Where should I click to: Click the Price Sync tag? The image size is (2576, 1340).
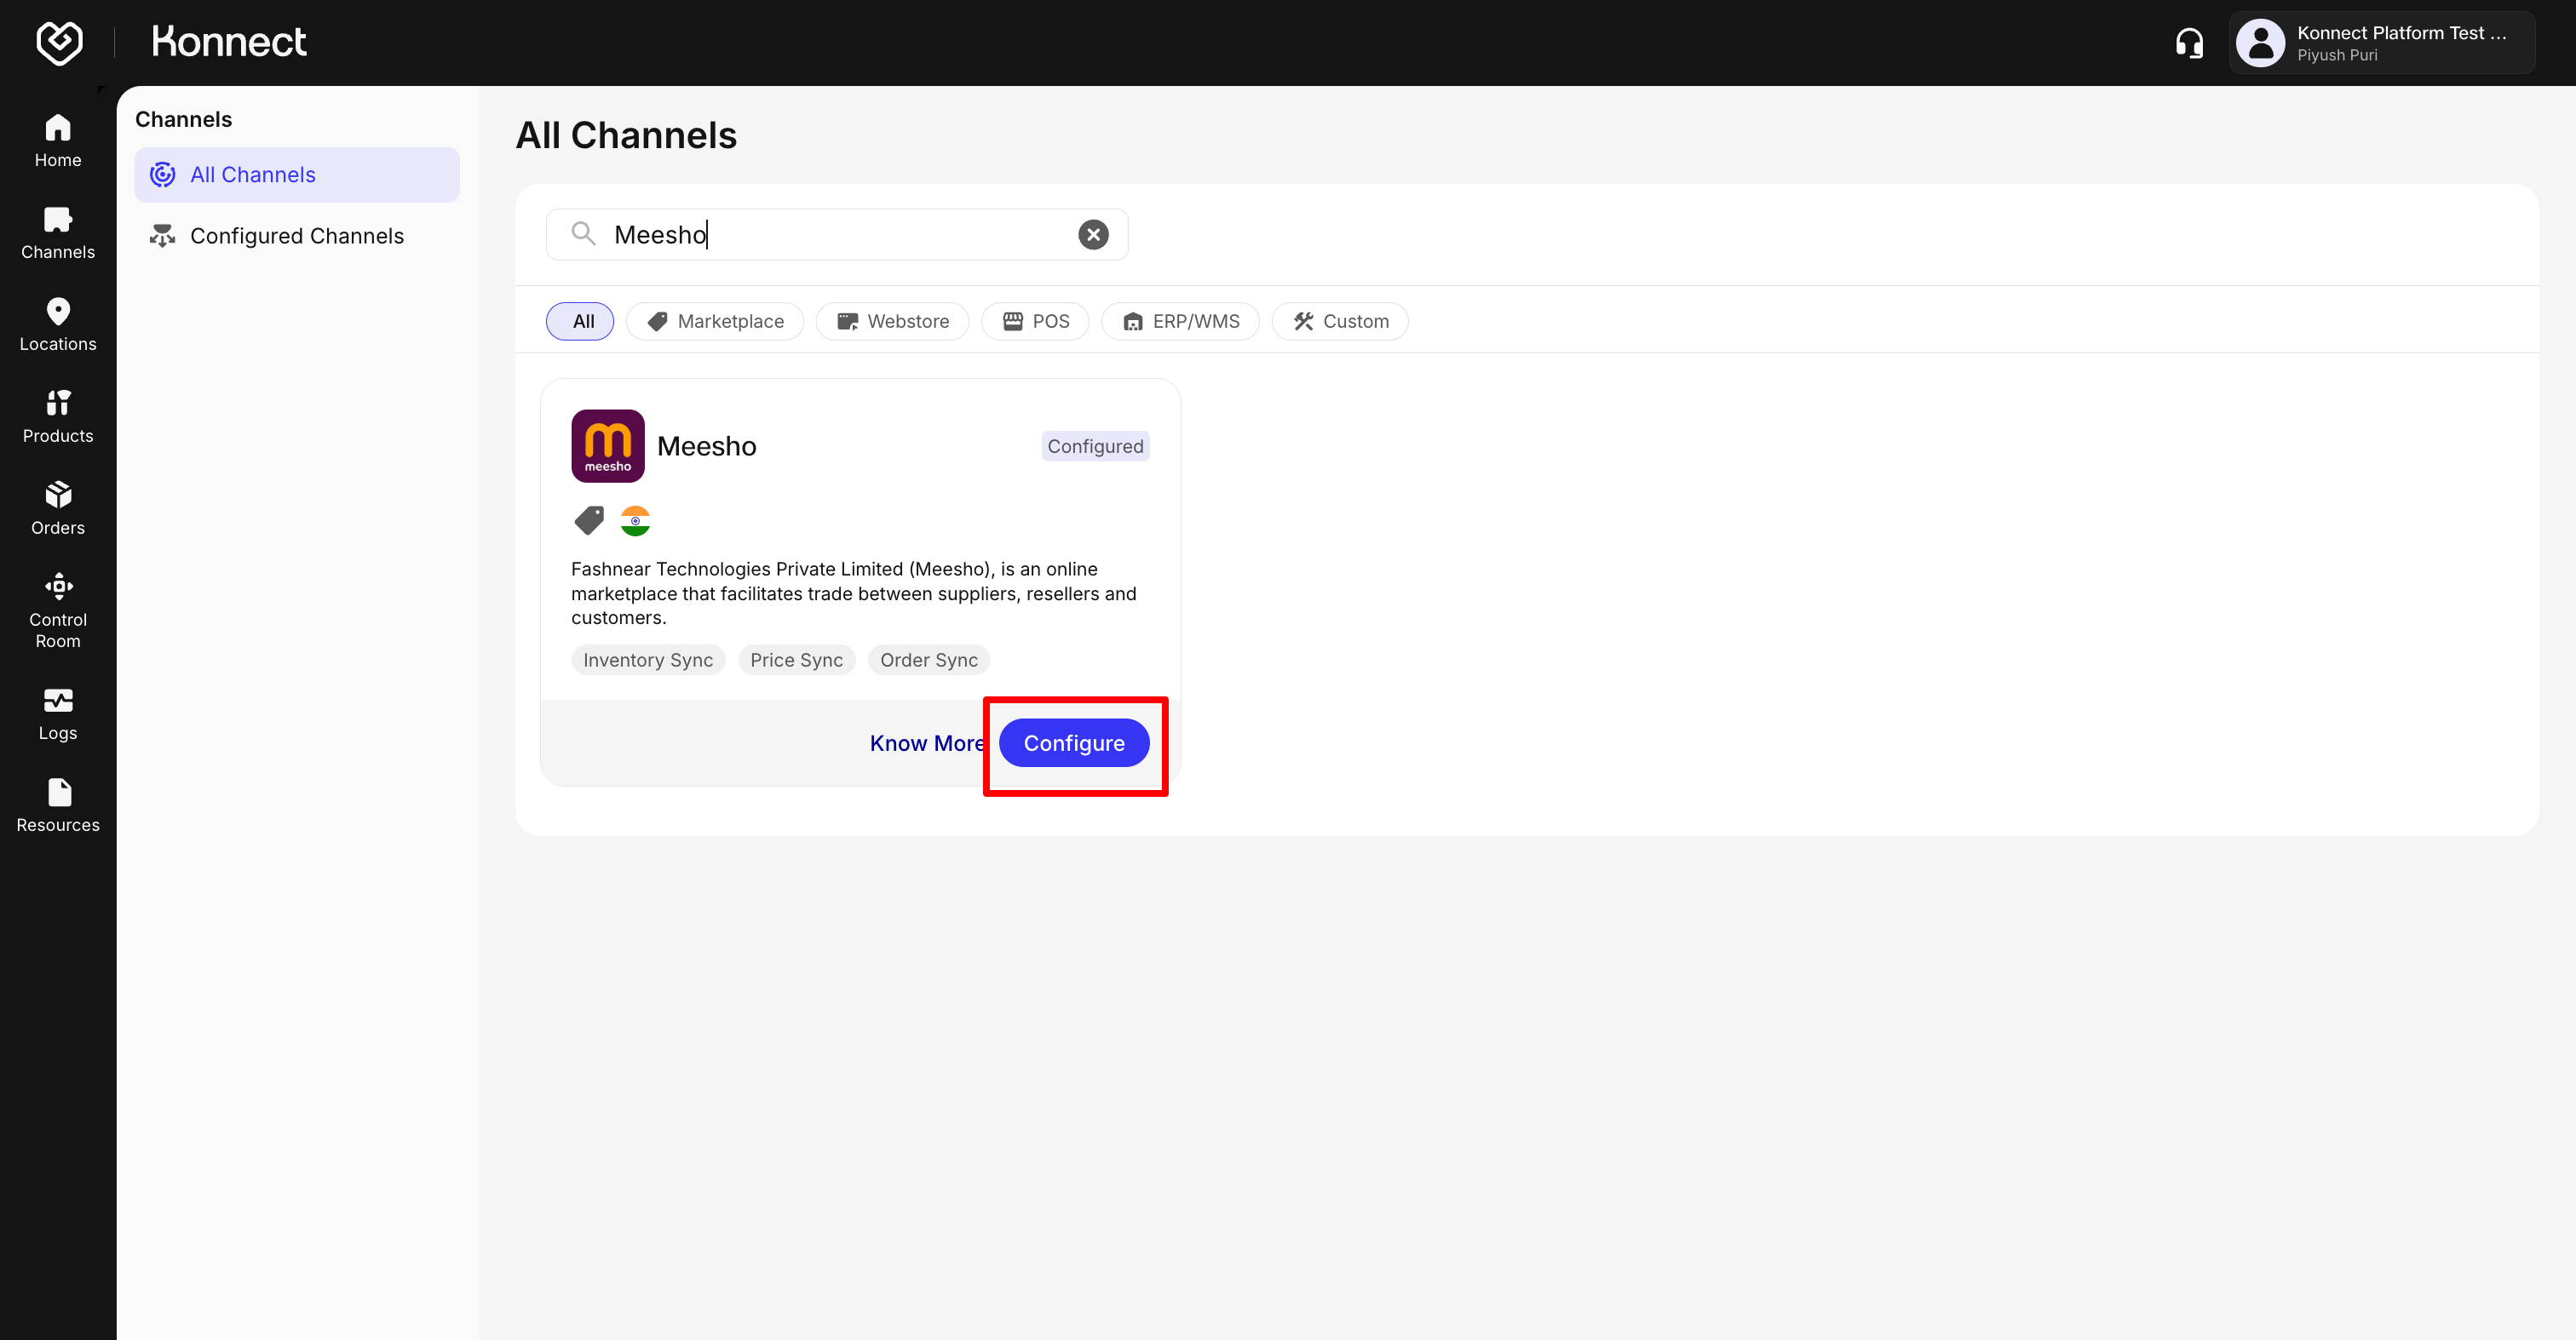[x=796, y=661]
